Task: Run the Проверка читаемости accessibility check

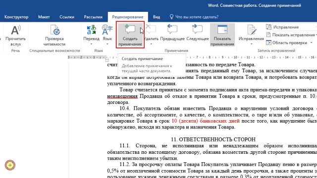Action: click(54, 36)
